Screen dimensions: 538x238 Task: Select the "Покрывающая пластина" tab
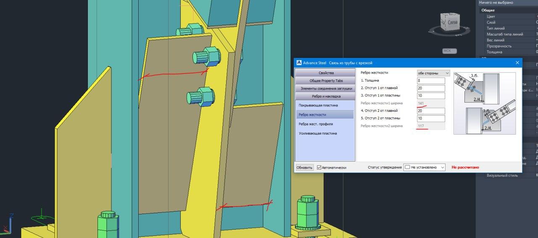click(x=318, y=105)
